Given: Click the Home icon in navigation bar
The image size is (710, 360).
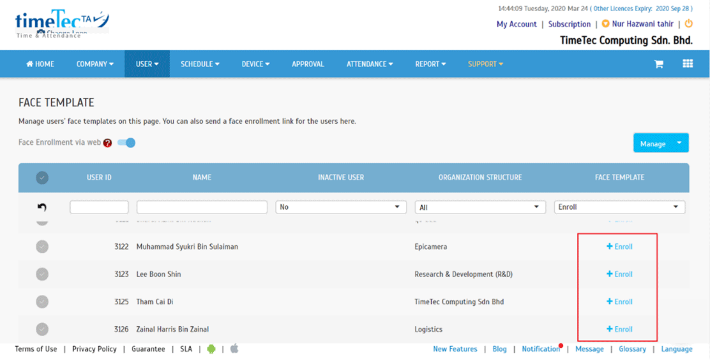Looking at the screenshot, I should (29, 64).
